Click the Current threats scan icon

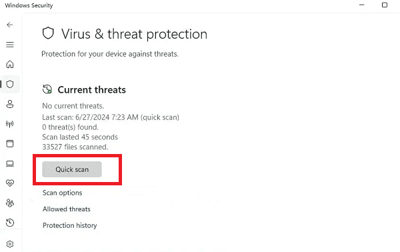coord(47,89)
